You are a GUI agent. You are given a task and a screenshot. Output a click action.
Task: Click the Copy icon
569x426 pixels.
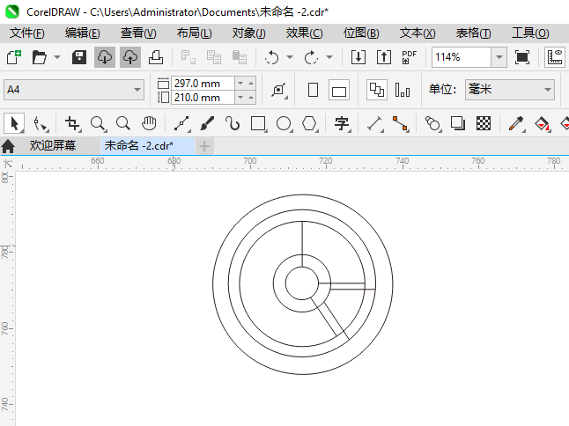click(x=214, y=57)
